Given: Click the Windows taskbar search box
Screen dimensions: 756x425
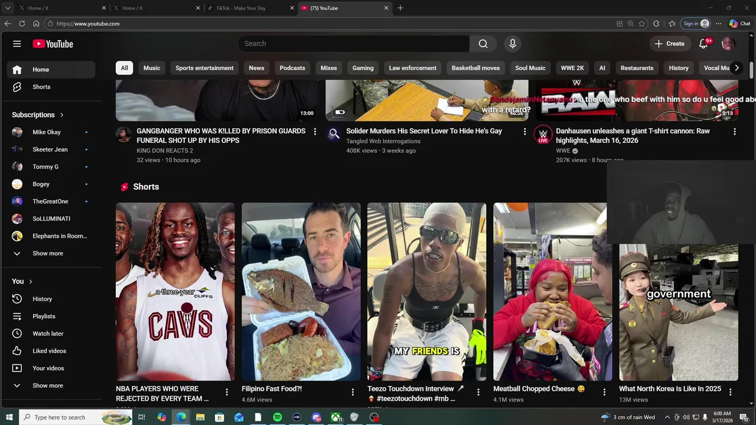Looking at the screenshot, I should point(76,417).
